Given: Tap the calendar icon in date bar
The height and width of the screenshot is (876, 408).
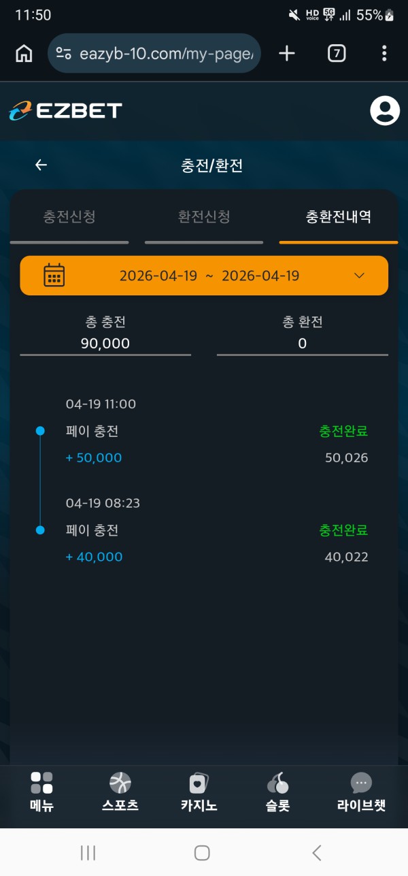Looking at the screenshot, I should [x=54, y=276].
